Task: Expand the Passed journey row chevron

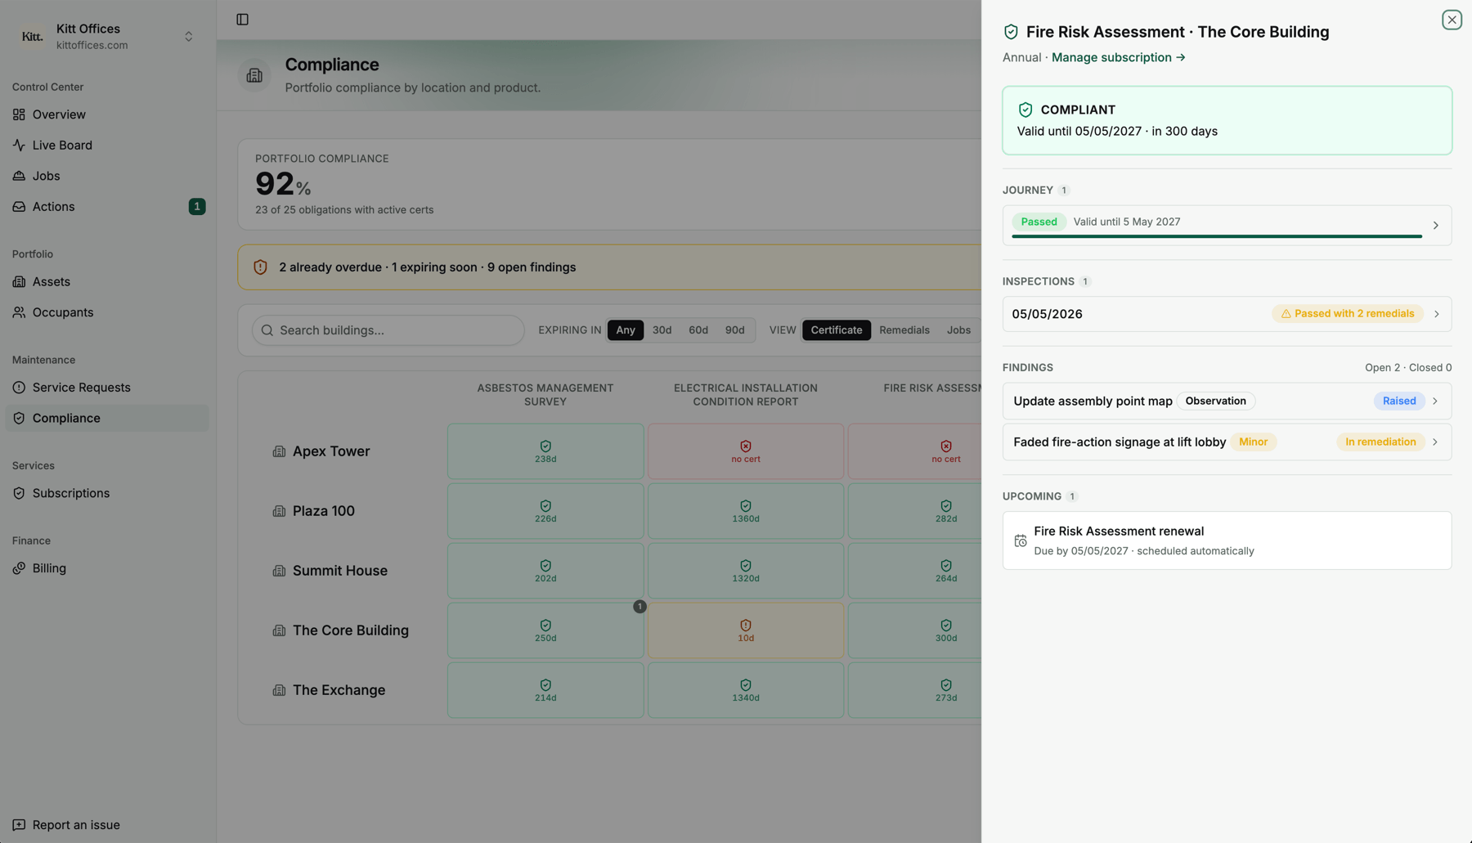Action: 1435,226
